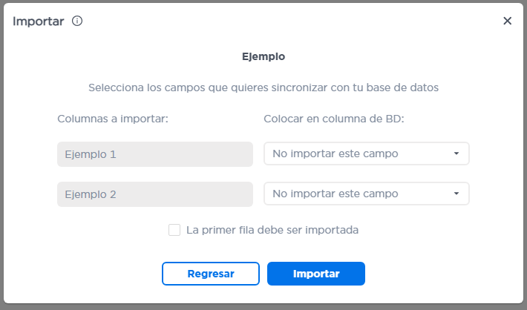This screenshot has height=310, width=527.
Task: Click the 'La primer fila debe ser importada' label
Action: (x=272, y=230)
